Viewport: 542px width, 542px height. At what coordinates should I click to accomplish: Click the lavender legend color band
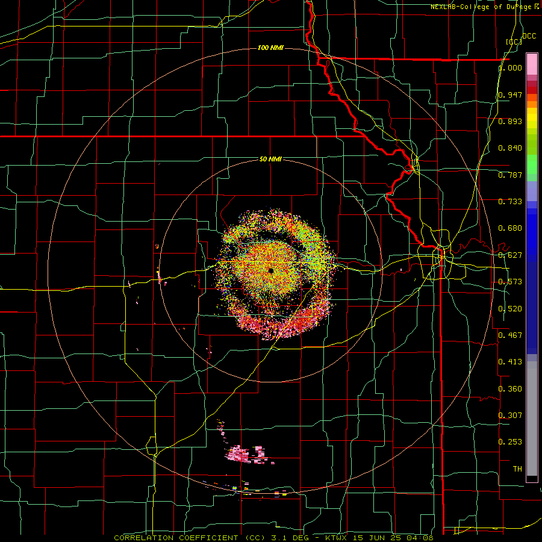click(532, 191)
